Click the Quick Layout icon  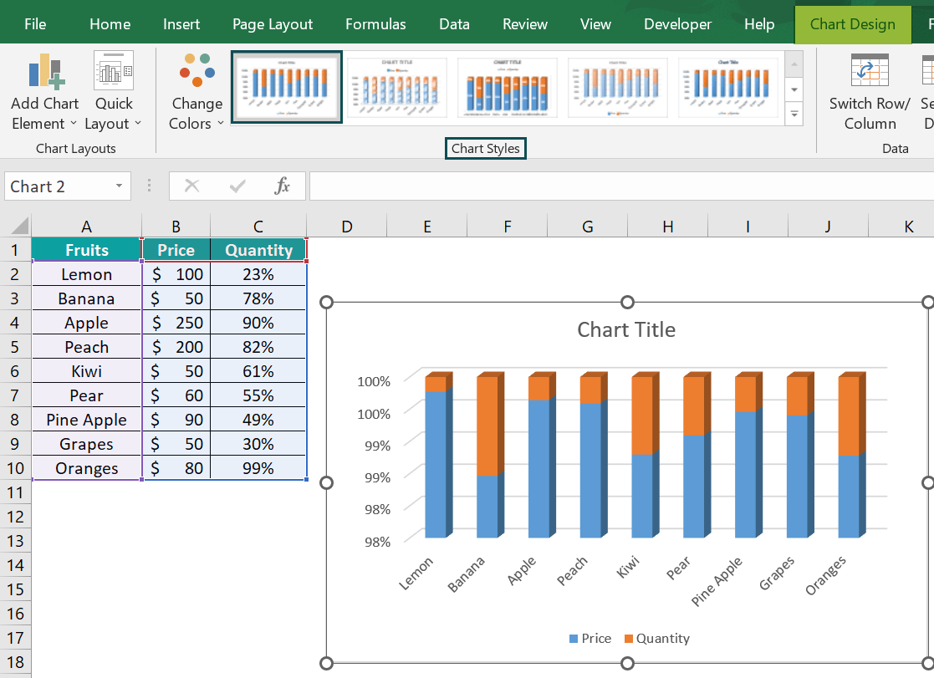click(x=113, y=71)
